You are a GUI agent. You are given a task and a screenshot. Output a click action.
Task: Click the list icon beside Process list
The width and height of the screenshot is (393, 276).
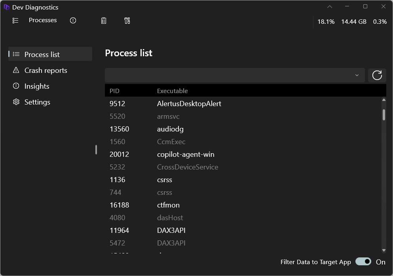pos(16,54)
